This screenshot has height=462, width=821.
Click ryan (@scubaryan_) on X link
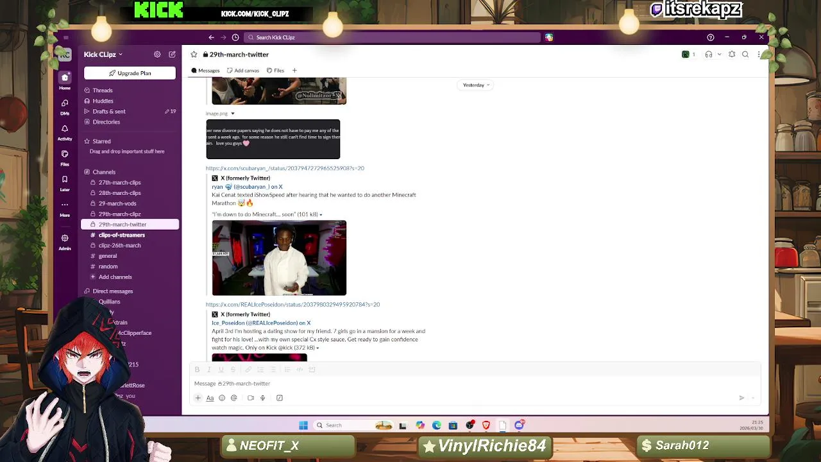[x=247, y=187]
